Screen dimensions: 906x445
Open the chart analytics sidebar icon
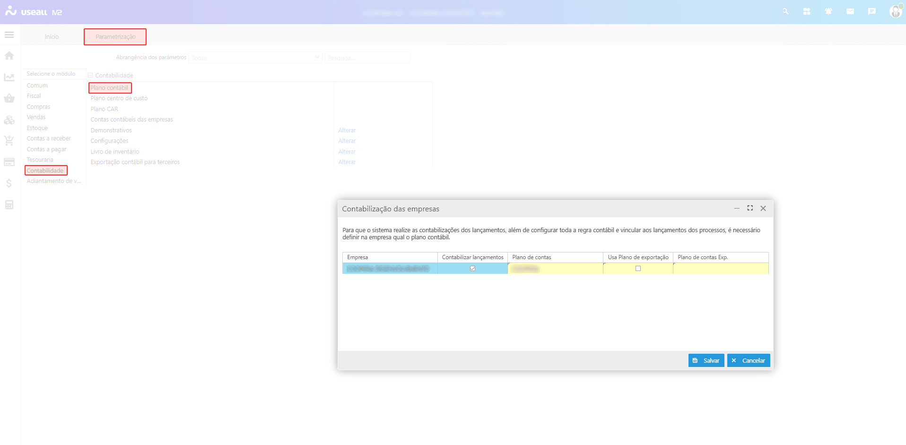pyautogui.click(x=9, y=77)
